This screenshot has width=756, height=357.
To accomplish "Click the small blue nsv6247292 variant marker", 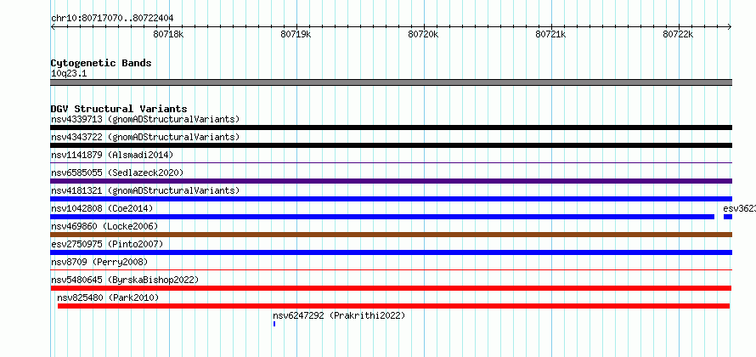I will pyautogui.click(x=274, y=324).
